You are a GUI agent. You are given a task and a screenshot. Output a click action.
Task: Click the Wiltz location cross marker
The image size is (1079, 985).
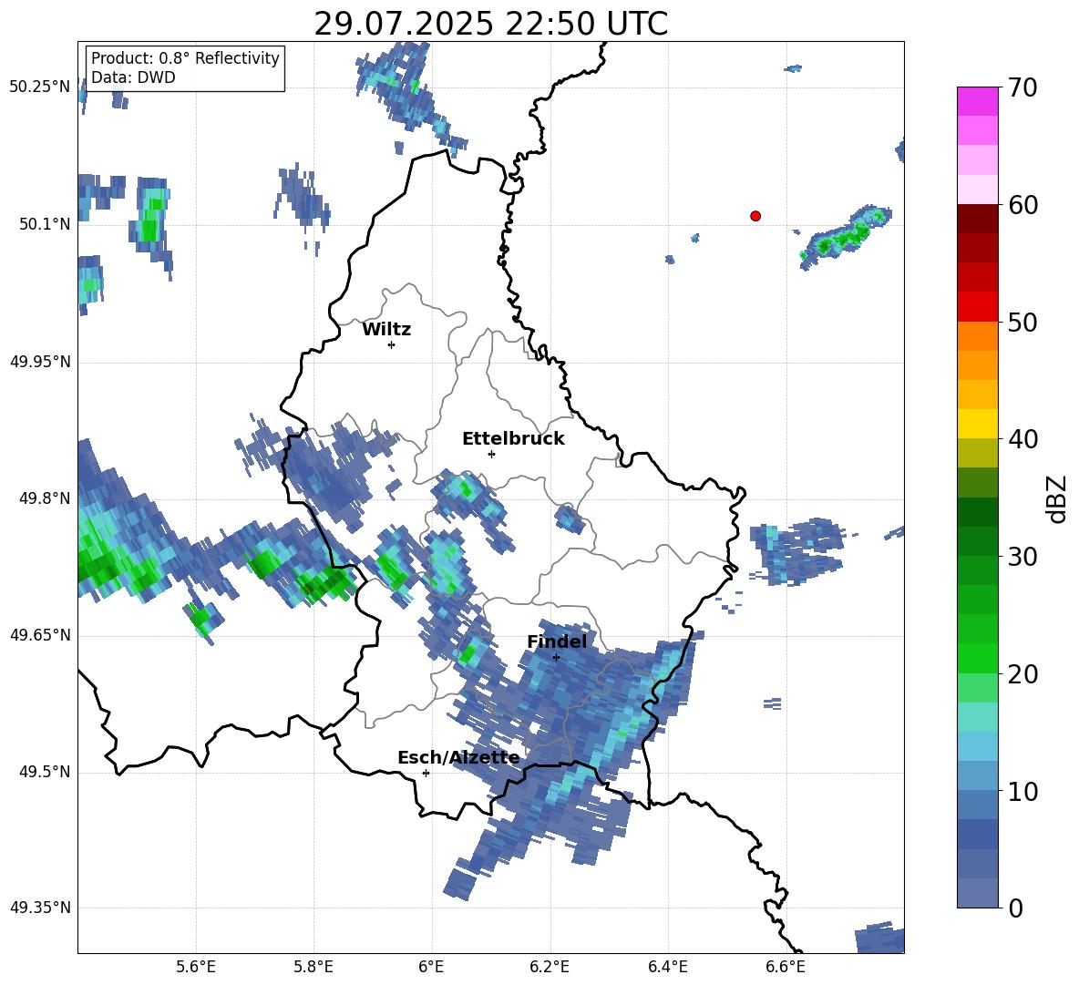[x=392, y=344]
